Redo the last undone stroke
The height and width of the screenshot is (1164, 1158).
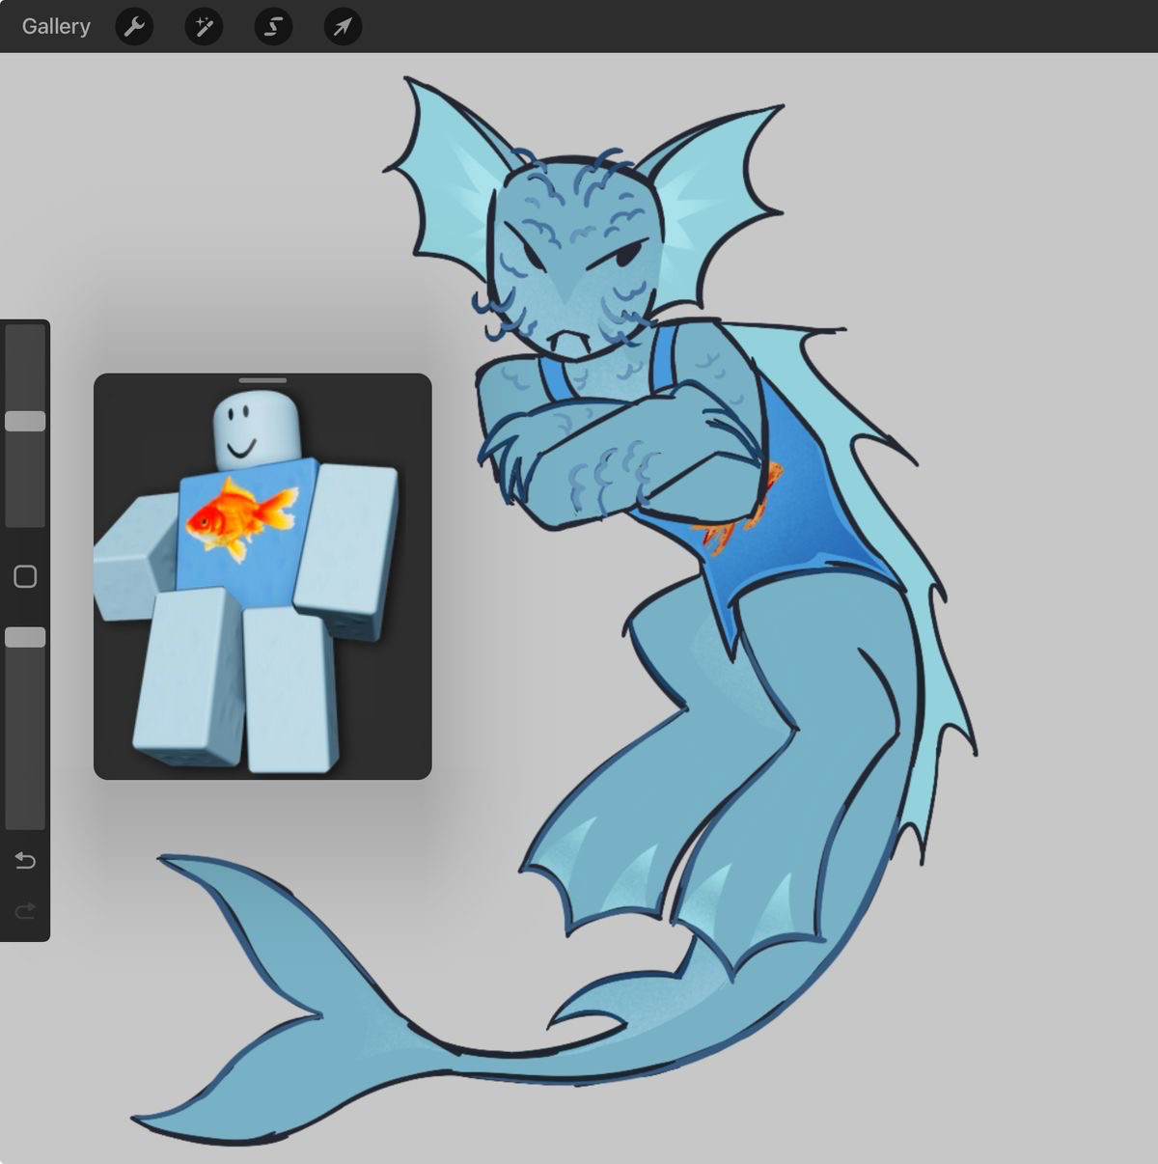(x=25, y=909)
